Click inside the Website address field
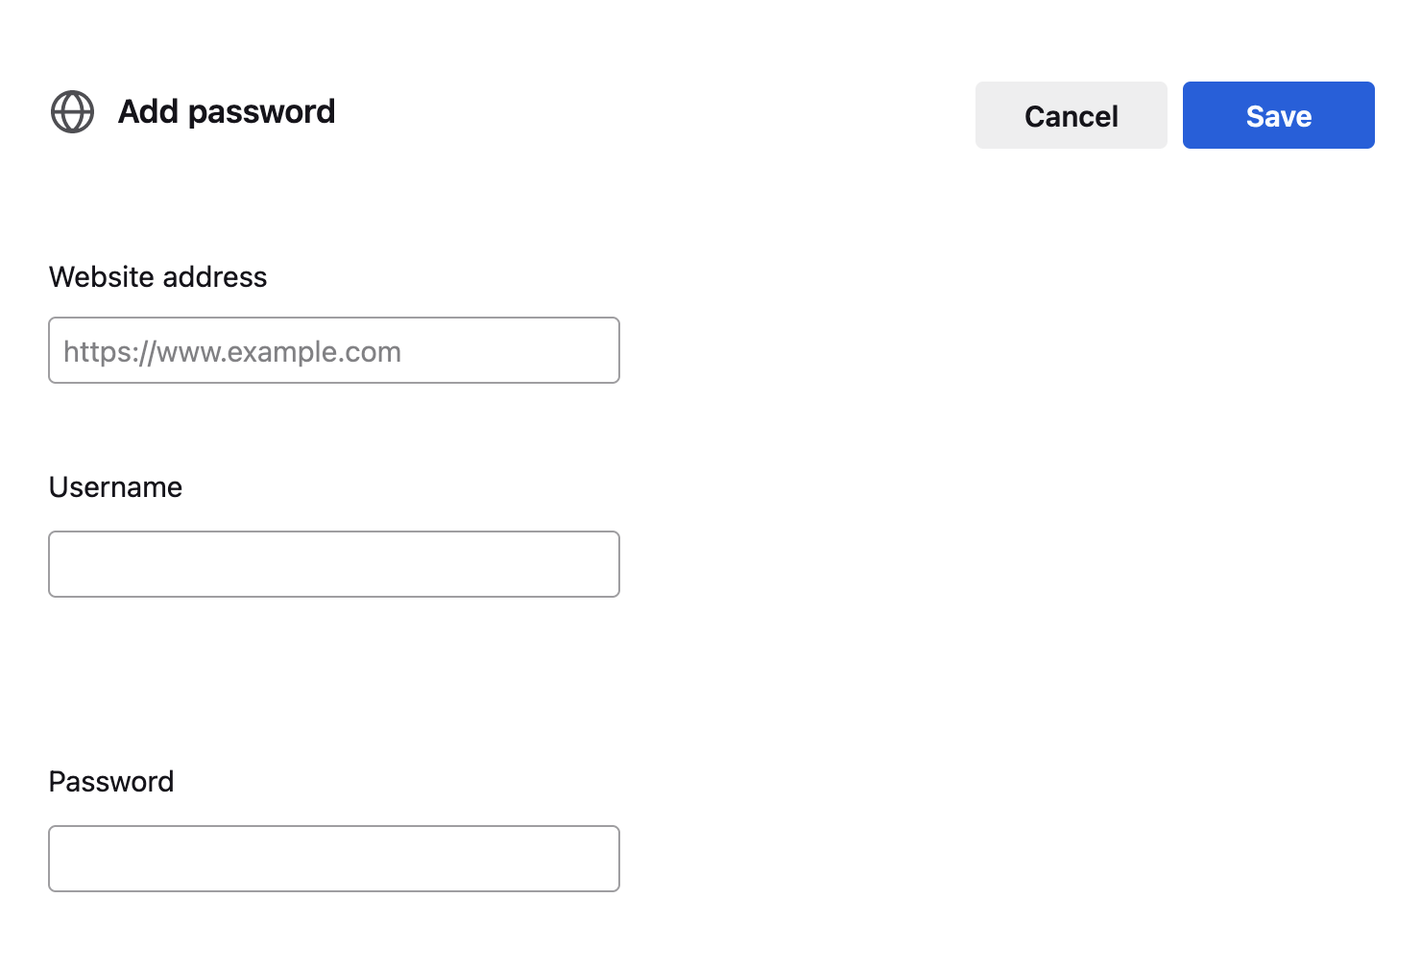This screenshot has width=1421, height=969. pyautogui.click(x=333, y=350)
